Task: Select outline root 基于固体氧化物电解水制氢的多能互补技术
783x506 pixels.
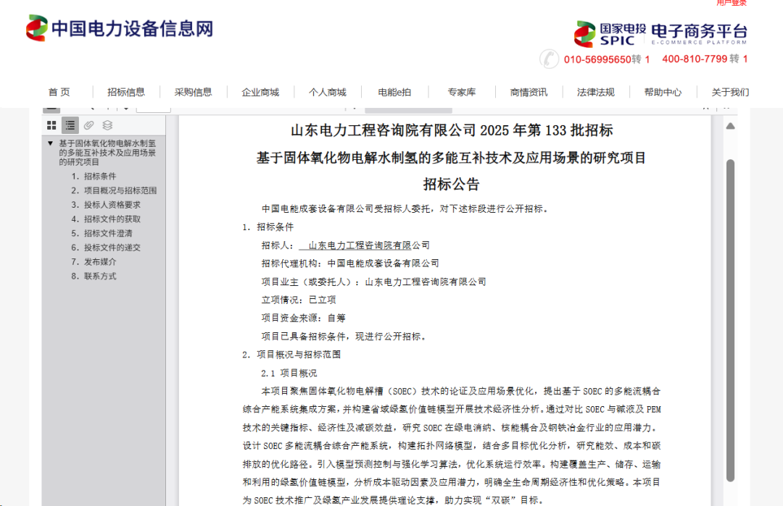Action: 107,153
